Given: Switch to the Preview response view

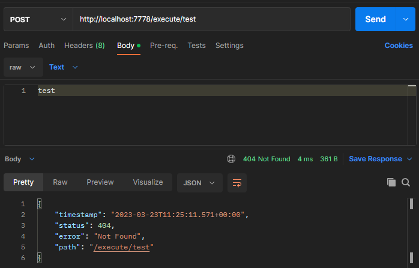Looking at the screenshot, I should tap(100, 182).
